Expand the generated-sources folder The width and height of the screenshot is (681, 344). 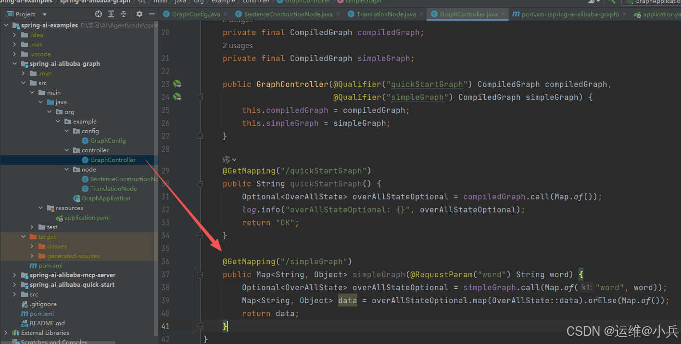[32, 256]
